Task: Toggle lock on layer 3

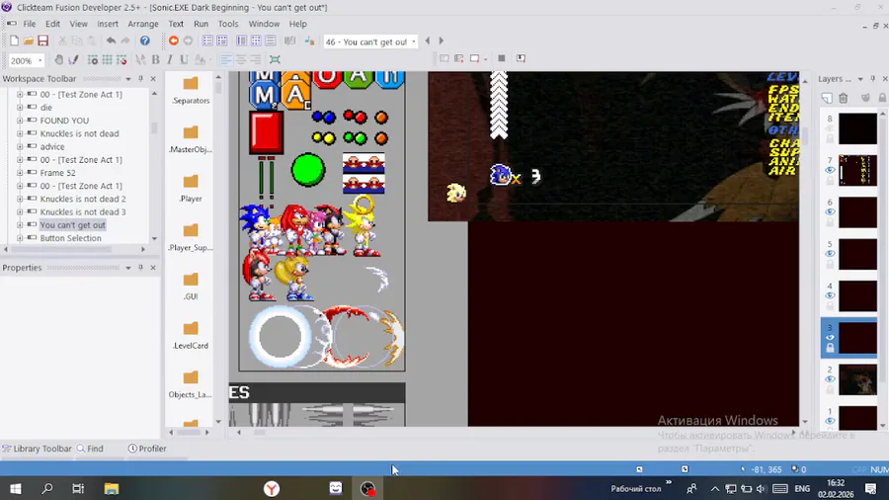Action: pyautogui.click(x=830, y=348)
